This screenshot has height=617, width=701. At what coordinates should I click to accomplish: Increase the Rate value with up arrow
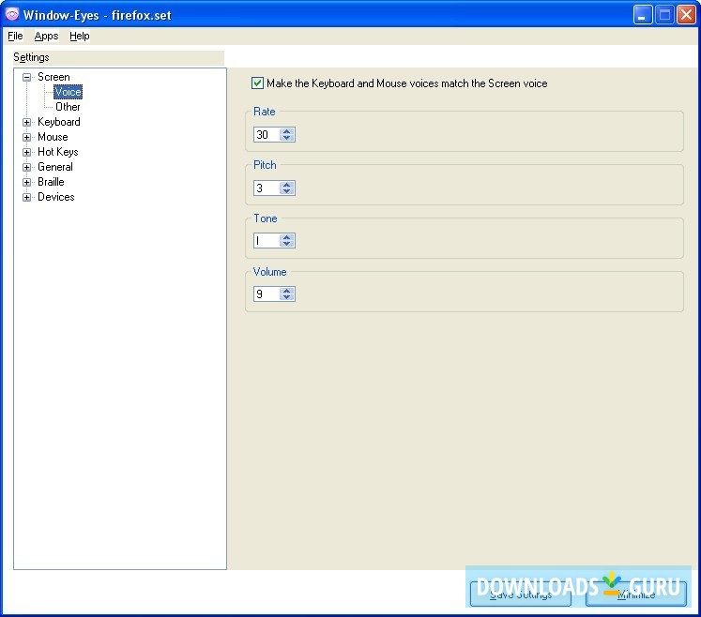[x=287, y=131]
